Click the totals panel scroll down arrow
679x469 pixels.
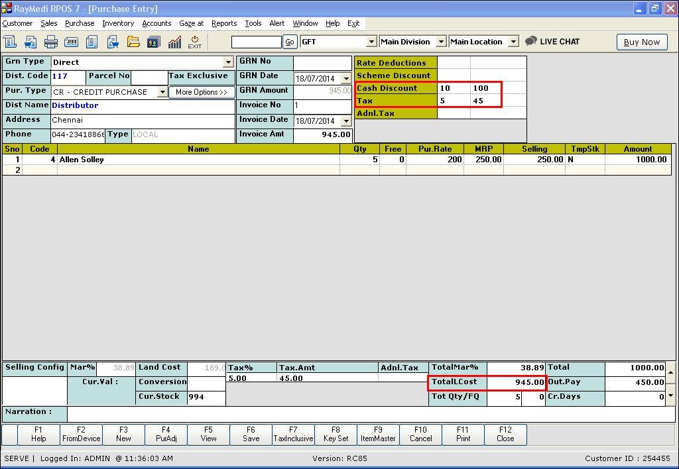[x=671, y=396]
